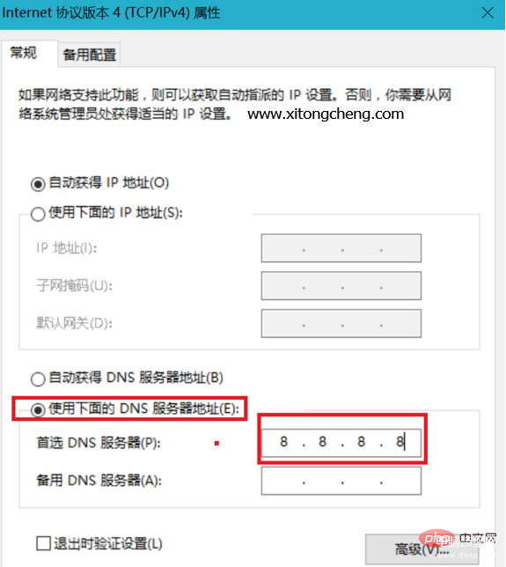
Task: Select the 常规 tab
Action: (x=24, y=53)
